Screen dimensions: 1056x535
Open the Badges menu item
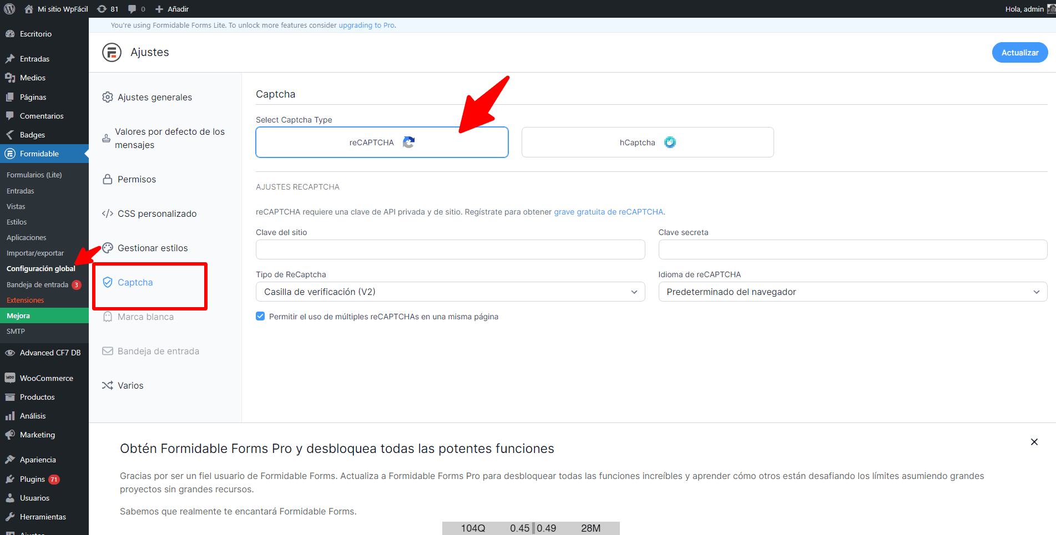tap(44, 135)
